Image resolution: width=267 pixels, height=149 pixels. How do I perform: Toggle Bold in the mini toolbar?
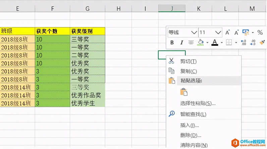172,42
